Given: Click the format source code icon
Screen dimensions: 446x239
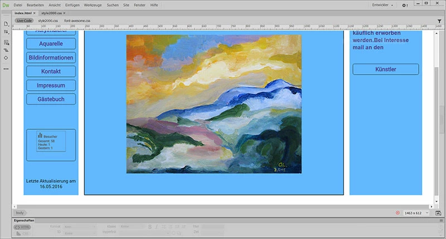Looking at the screenshot, I should [6, 50].
